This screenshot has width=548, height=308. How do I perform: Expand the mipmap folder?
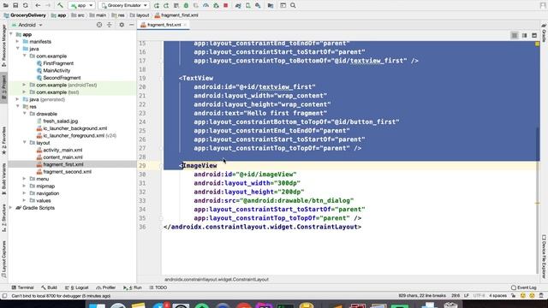(x=25, y=186)
